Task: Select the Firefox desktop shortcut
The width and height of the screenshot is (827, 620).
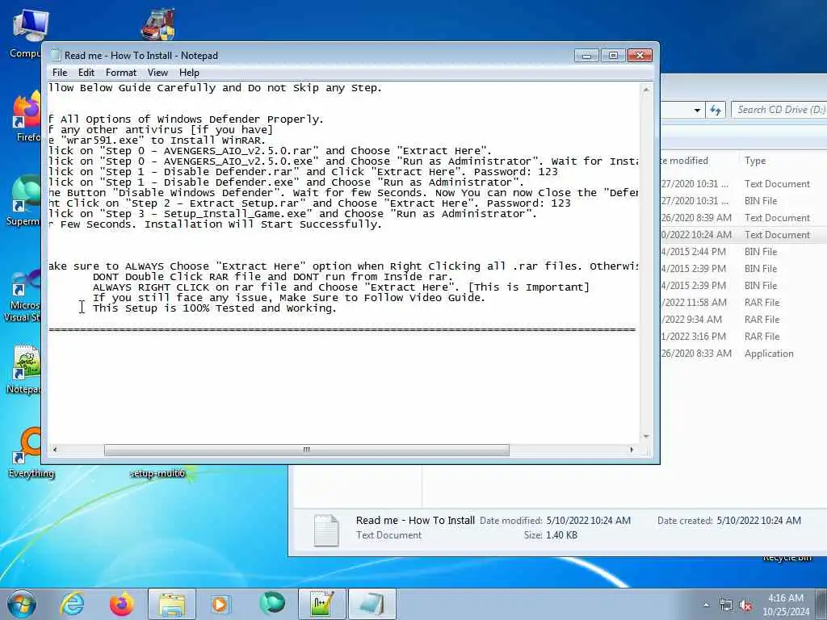Action: 27,117
